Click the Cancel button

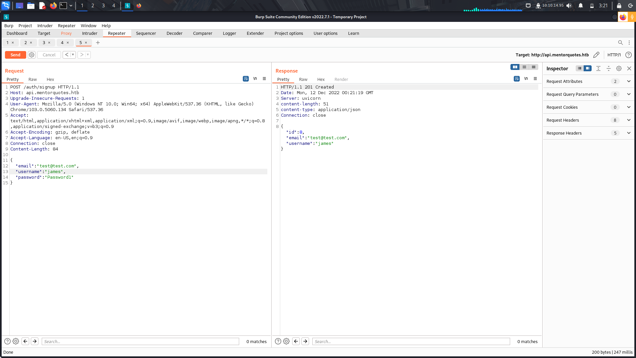49,55
